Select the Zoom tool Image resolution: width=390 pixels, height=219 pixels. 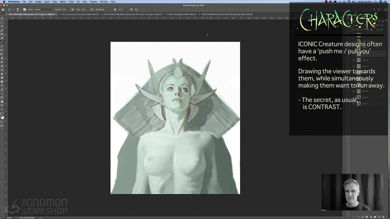(x=2, y=105)
